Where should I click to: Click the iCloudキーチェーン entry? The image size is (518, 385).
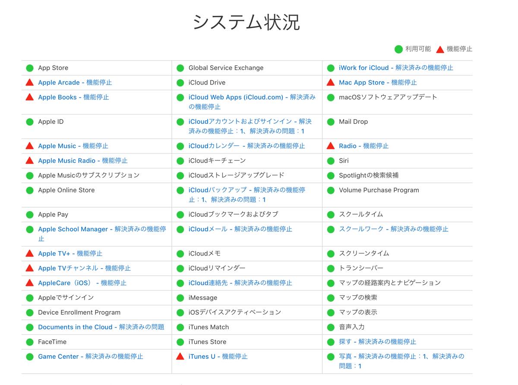[217, 161]
